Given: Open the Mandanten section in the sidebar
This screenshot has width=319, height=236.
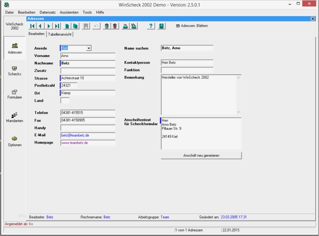Looking at the screenshot, I should click(15, 118).
